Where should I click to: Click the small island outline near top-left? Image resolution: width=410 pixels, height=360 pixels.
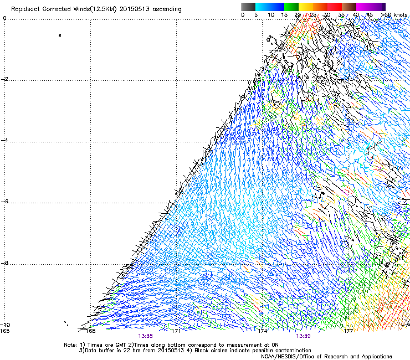(60, 35)
